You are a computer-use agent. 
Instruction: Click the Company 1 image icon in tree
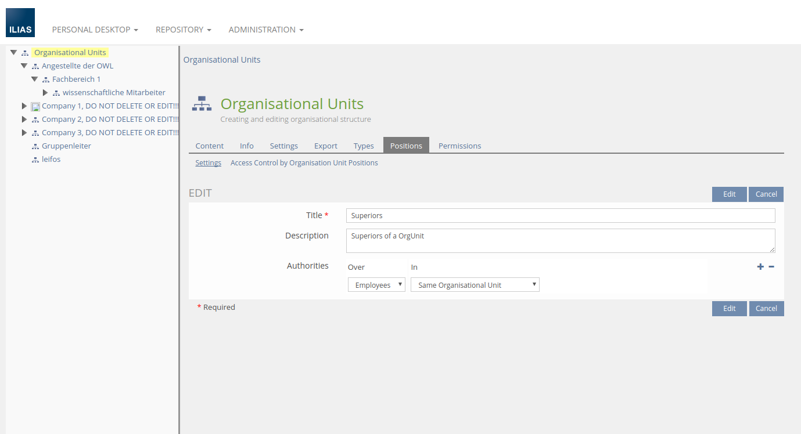(35, 106)
